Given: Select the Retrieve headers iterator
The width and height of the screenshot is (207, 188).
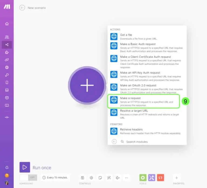Looking at the screenshot, I should click(x=147, y=131).
